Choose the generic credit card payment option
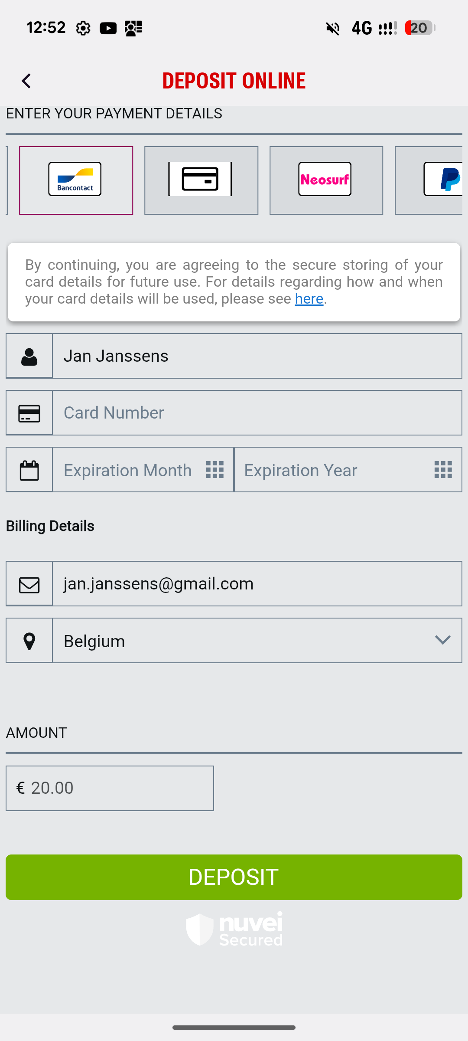 coord(201,180)
